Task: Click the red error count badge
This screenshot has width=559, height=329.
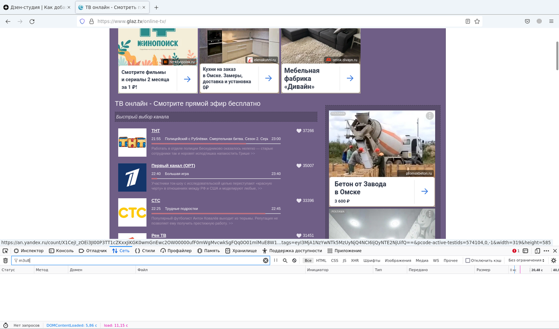Action: pos(516,251)
